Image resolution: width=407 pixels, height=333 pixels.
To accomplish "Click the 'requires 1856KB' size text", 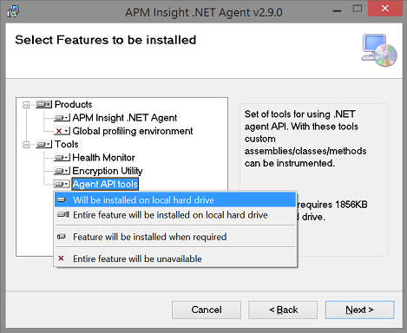I will pyautogui.click(x=332, y=205).
